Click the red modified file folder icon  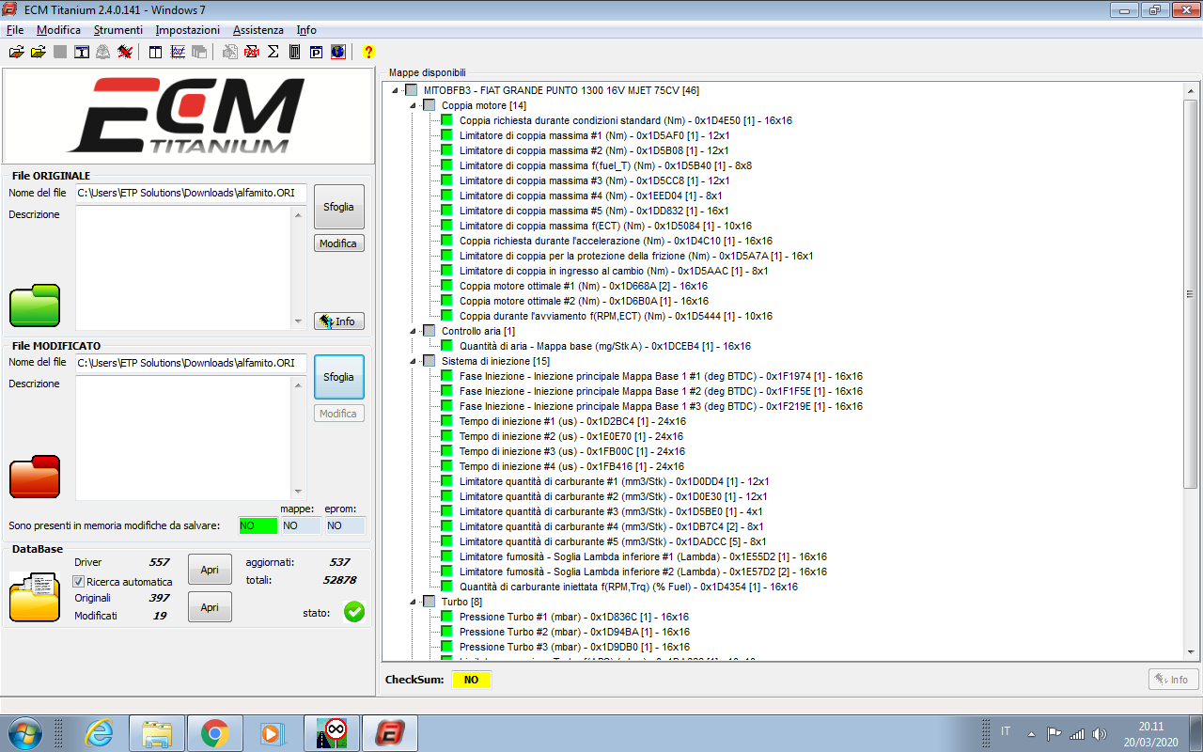click(x=35, y=477)
